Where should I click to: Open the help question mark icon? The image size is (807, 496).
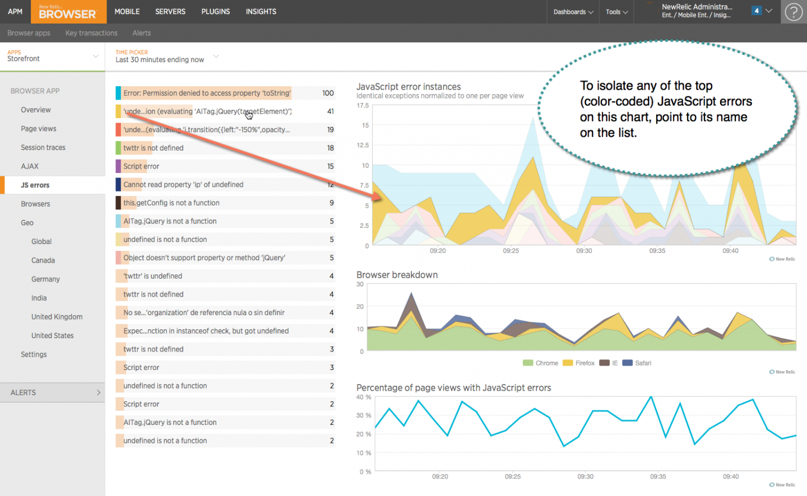click(x=794, y=12)
